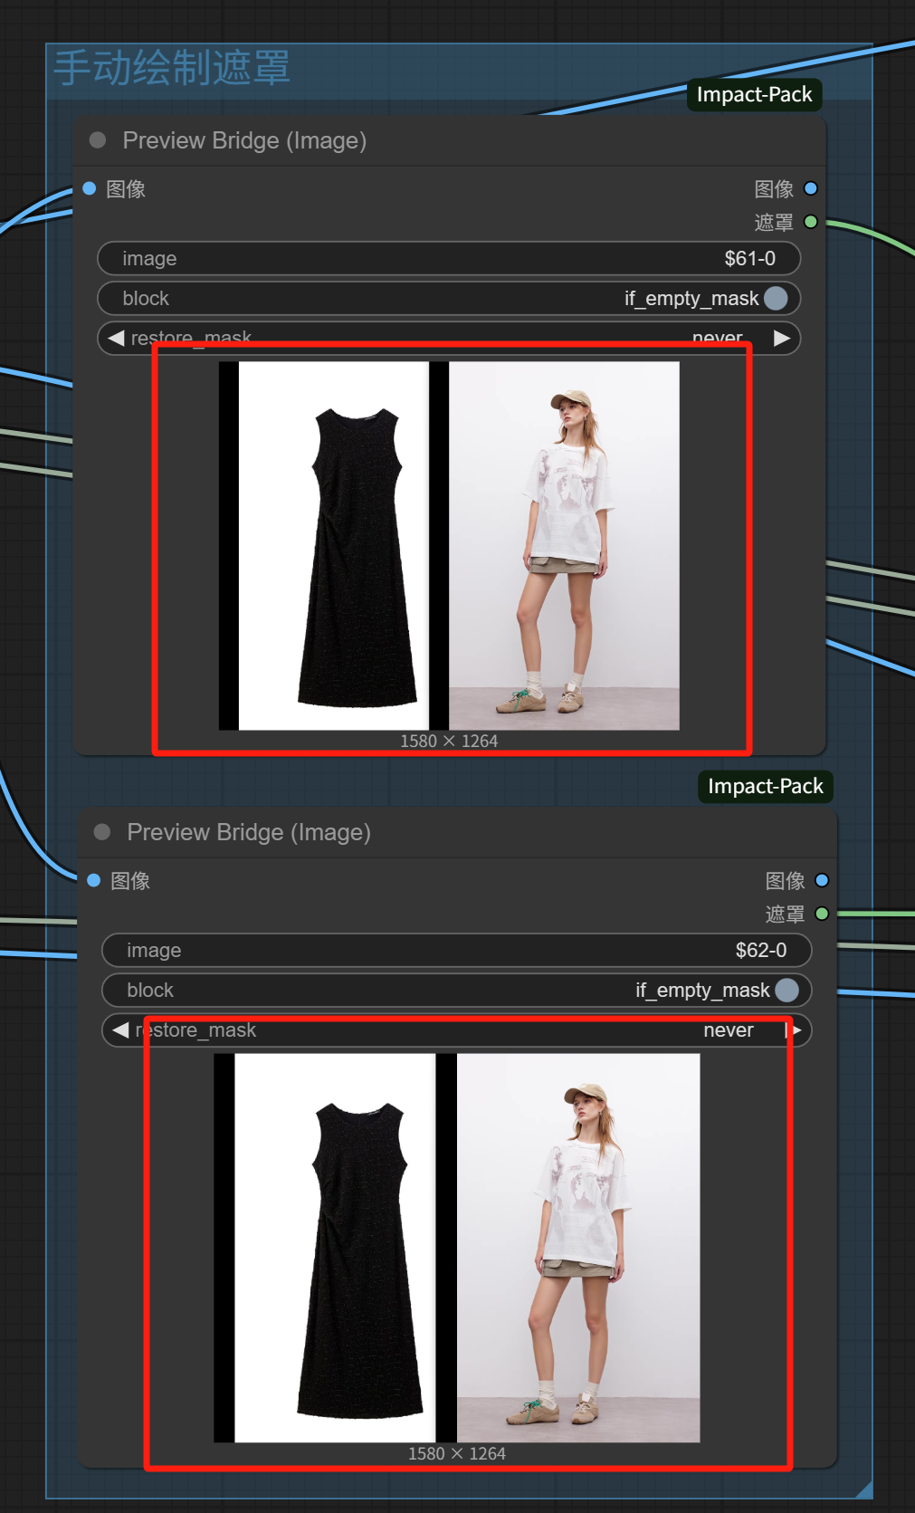
Task: Click the next arrow on top restore_mask
Action: [782, 338]
